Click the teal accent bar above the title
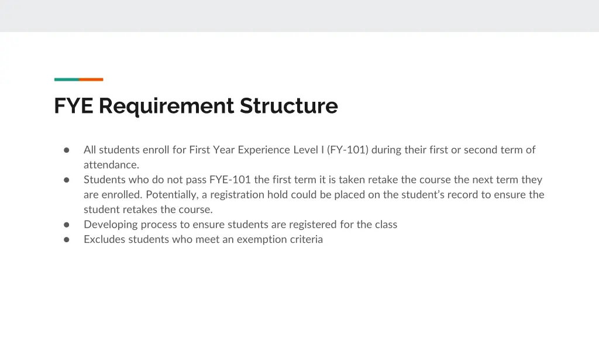The width and height of the screenshot is (599, 337). click(x=67, y=80)
